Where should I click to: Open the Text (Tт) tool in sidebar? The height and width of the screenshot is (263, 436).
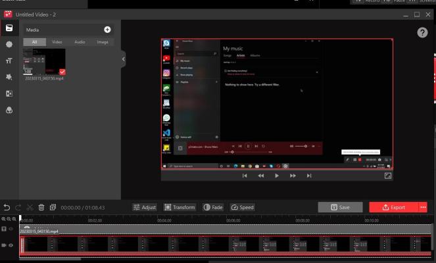(x=9, y=60)
